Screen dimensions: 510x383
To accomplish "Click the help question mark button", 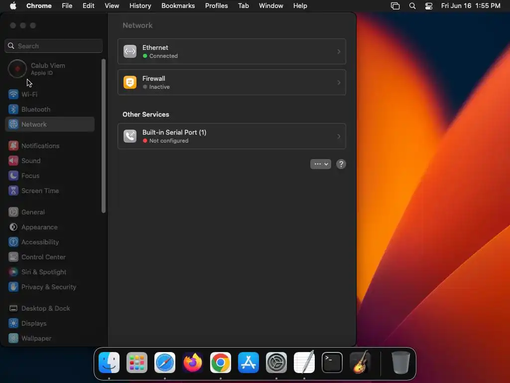I will 341,164.
